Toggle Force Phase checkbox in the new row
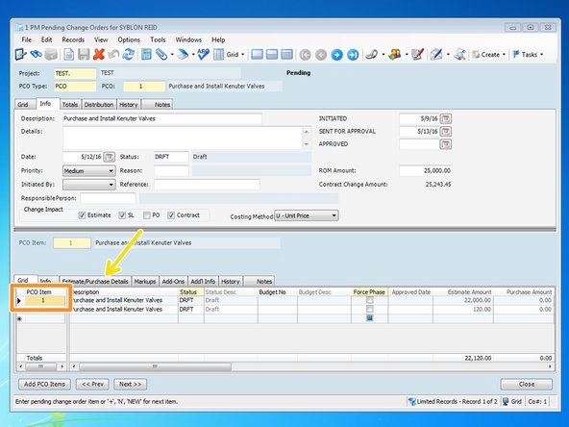This screenshot has width=569, height=427. [369, 317]
